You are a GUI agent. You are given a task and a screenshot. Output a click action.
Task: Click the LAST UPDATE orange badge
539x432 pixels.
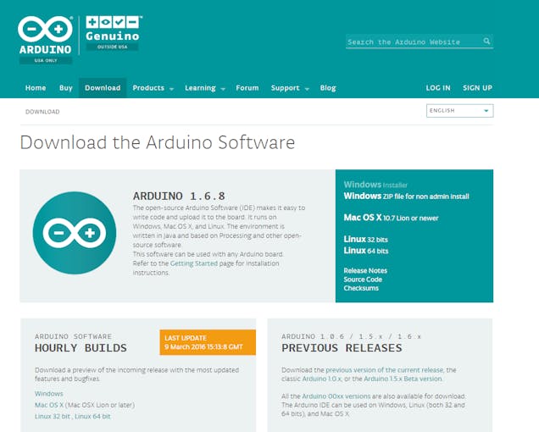click(208, 342)
